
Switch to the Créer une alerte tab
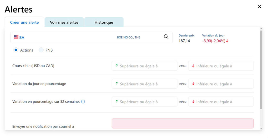24,22
